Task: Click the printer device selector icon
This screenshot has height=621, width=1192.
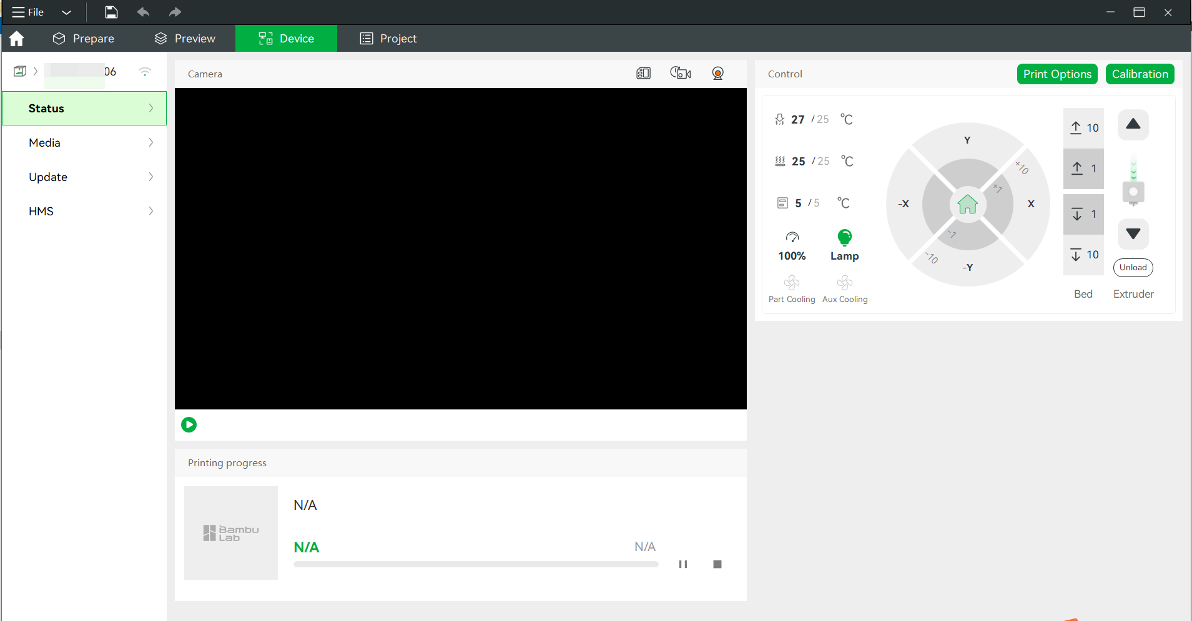Action: coord(20,71)
